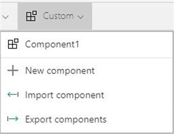Start export via Export components text
This screenshot has height=134, width=174.
point(66,119)
